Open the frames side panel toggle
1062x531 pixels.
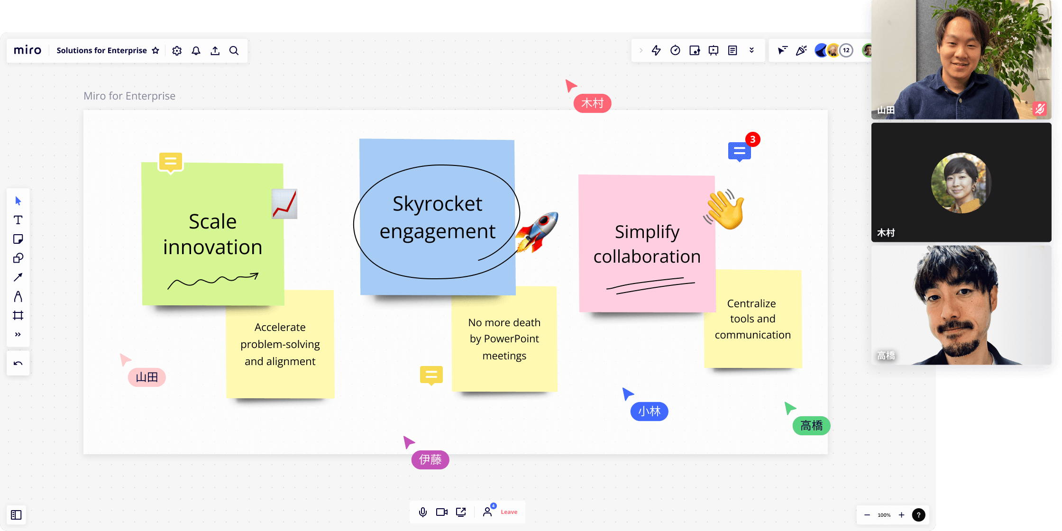(x=16, y=515)
